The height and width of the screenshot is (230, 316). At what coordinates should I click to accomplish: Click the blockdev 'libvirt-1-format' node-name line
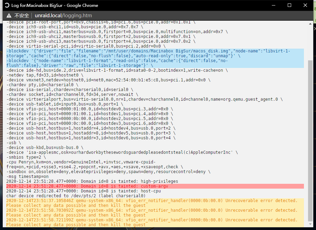[155, 63]
